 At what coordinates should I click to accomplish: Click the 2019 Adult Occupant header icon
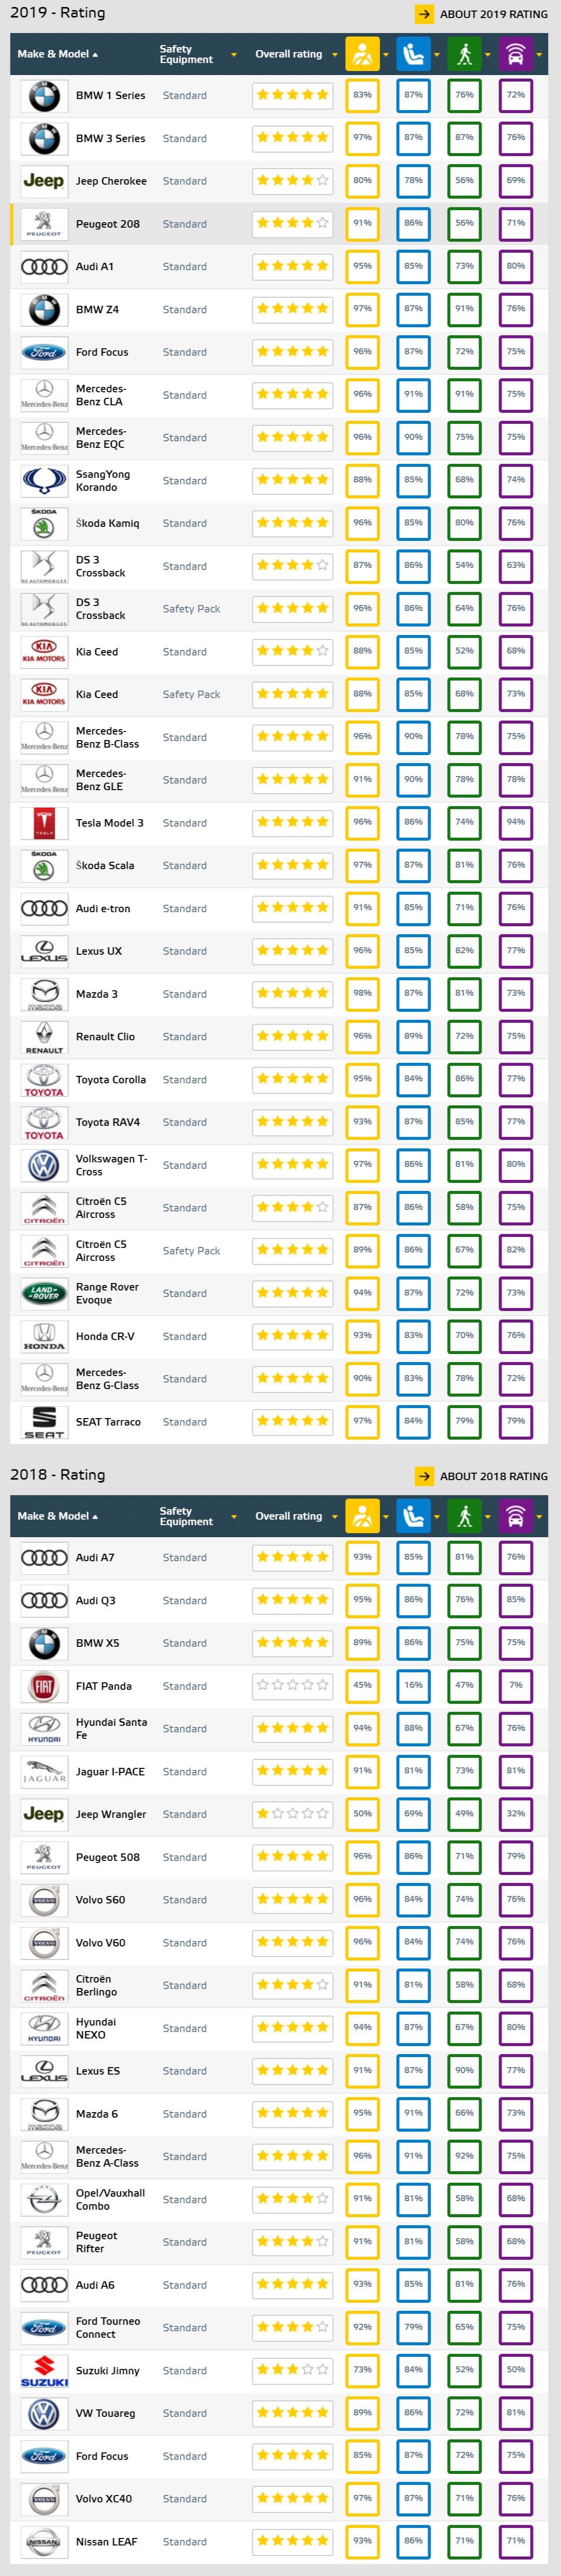coord(362,54)
